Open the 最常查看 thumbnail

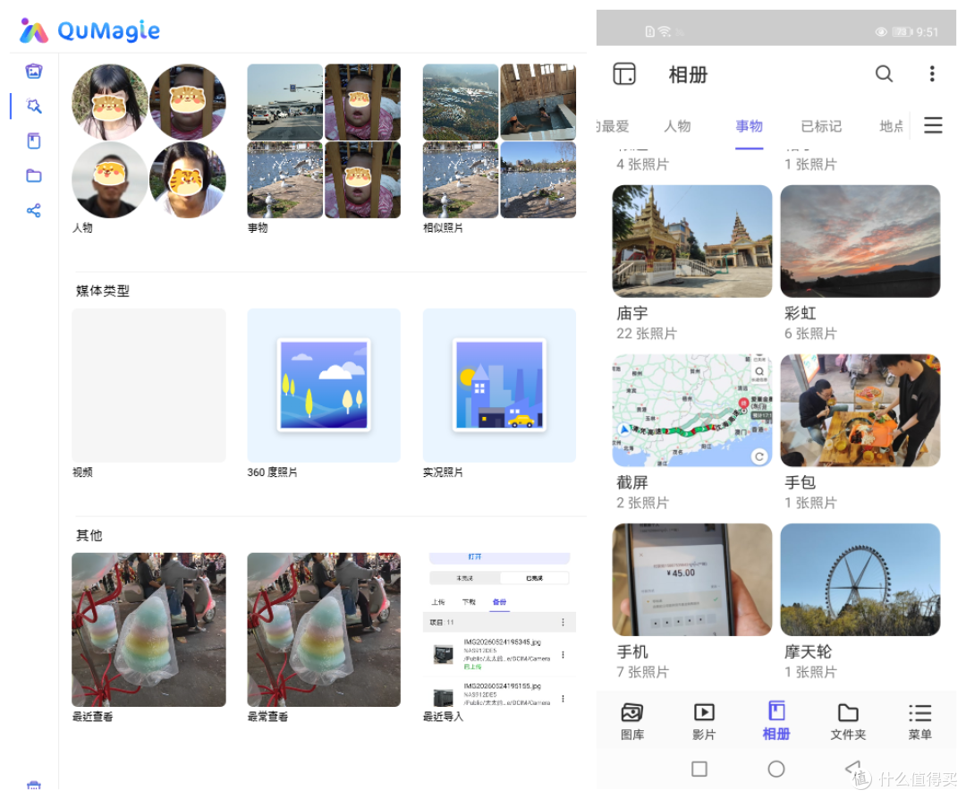tap(324, 630)
